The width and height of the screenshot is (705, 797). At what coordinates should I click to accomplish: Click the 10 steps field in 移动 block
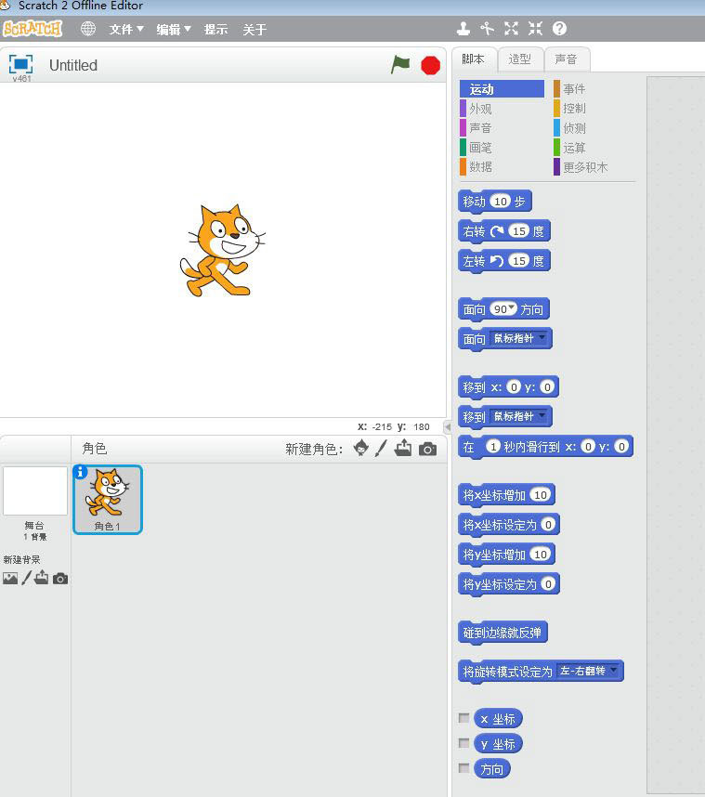(x=500, y=202)
